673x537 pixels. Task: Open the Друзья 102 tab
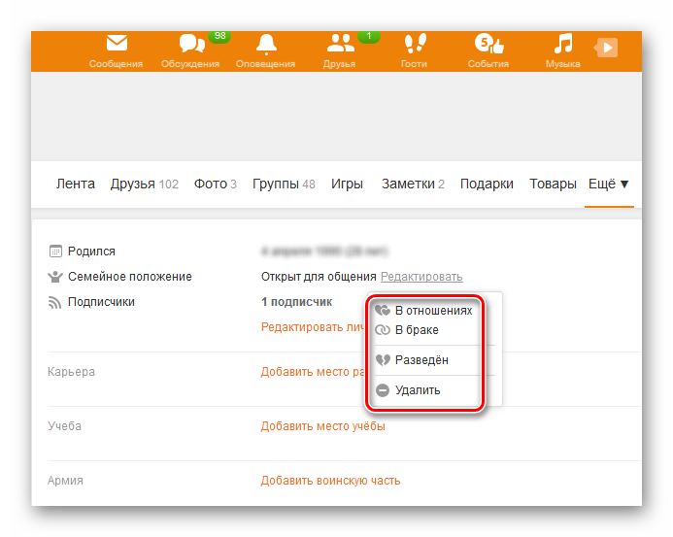tap(144, 185)
